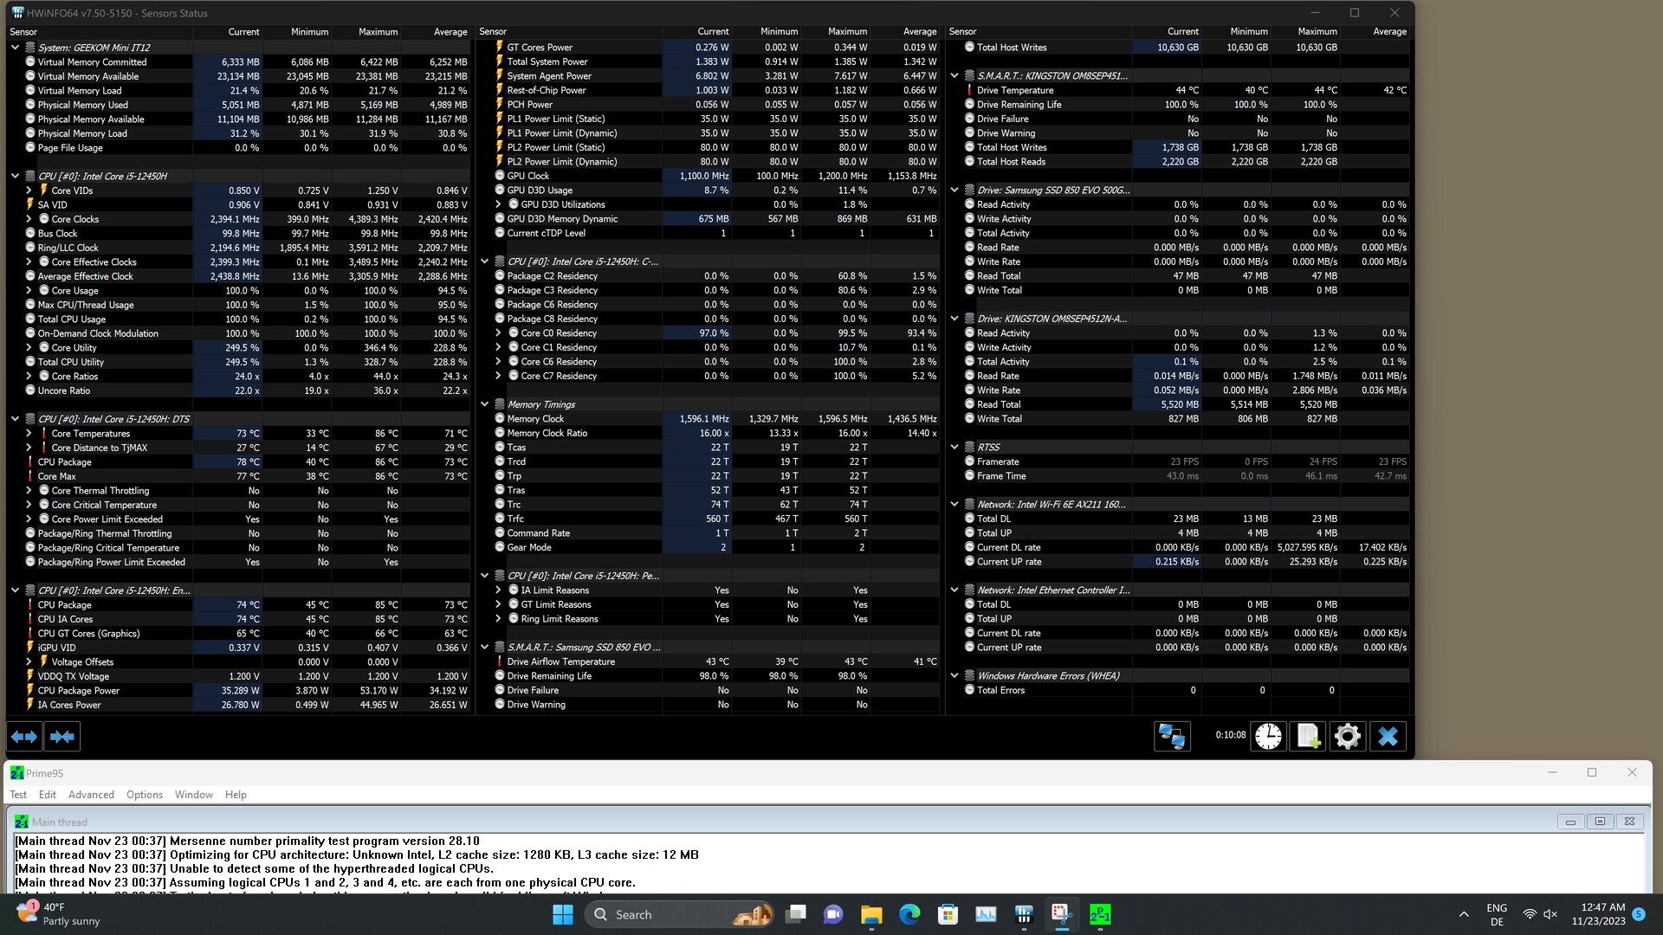Reset the elapsed timer clock icon
1663x935 pixels.
point(1268,737)
